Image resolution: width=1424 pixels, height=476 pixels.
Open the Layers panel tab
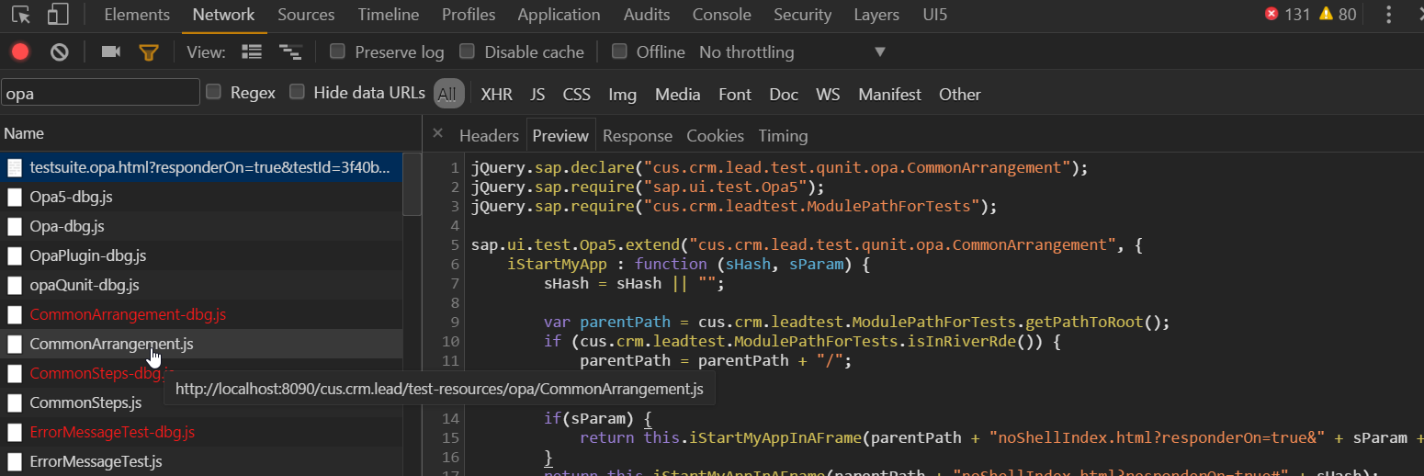point(877,15)
